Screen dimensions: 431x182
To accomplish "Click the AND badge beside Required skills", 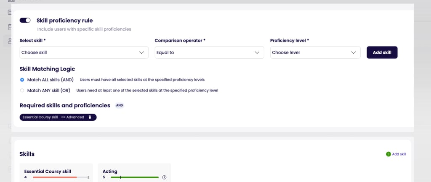I will click(x=120, y=106).
